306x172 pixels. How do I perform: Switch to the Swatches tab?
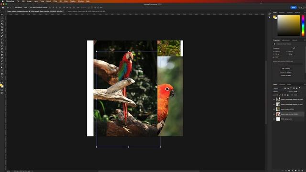(x=282, y=13)
